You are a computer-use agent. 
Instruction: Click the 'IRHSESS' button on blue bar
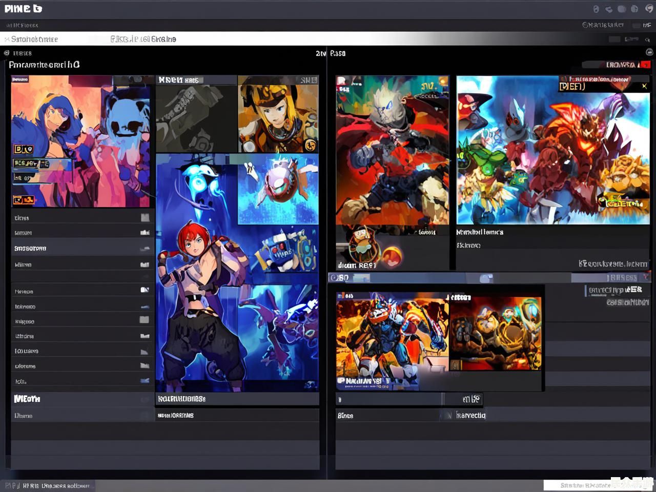pyautogui.click(x=622, y=277)
